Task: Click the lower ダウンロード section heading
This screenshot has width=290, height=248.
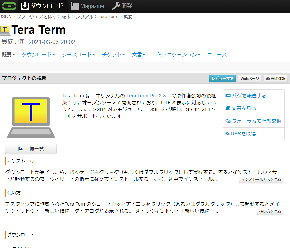Action: [x=21, y=235]
